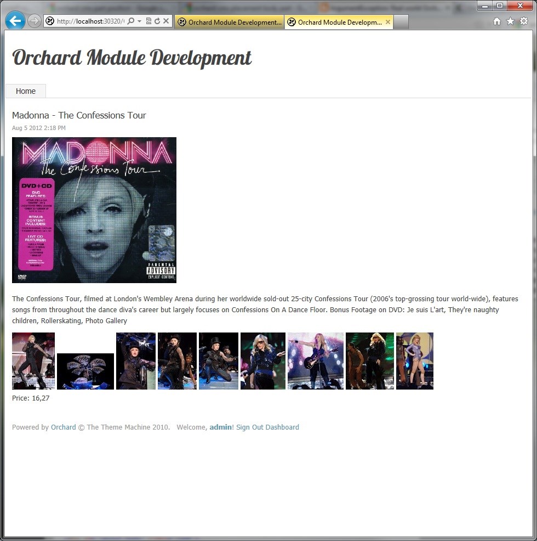Viewport: 537px width, 541px height.
Task: Switch to the first Orchard Module Development tab
Action: point(229,22)
